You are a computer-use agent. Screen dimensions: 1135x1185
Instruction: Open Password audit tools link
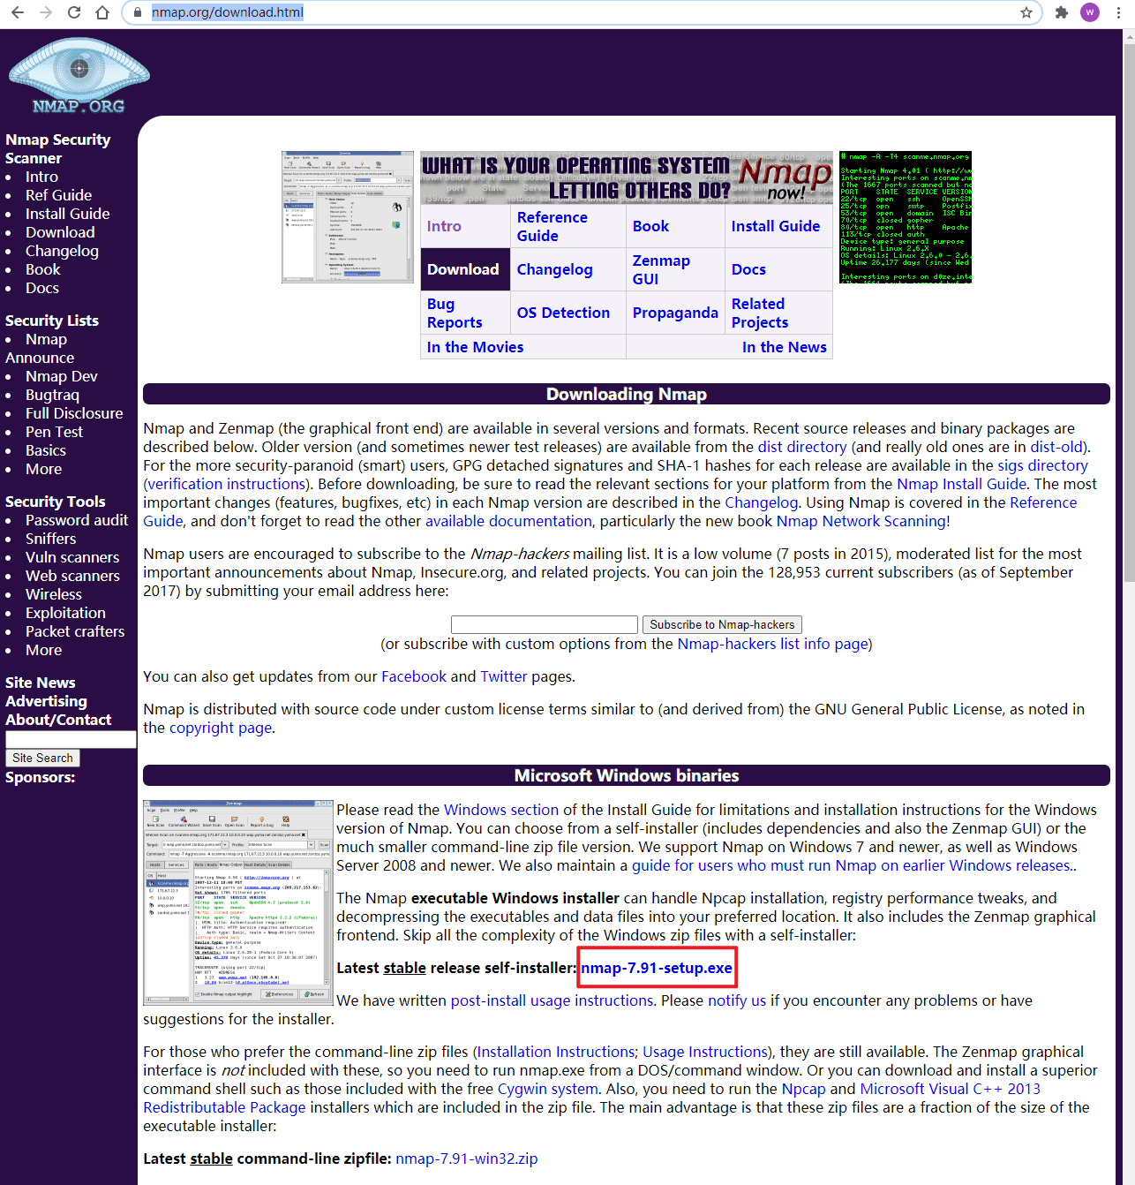pyautogui.click(x=77, y=520)
